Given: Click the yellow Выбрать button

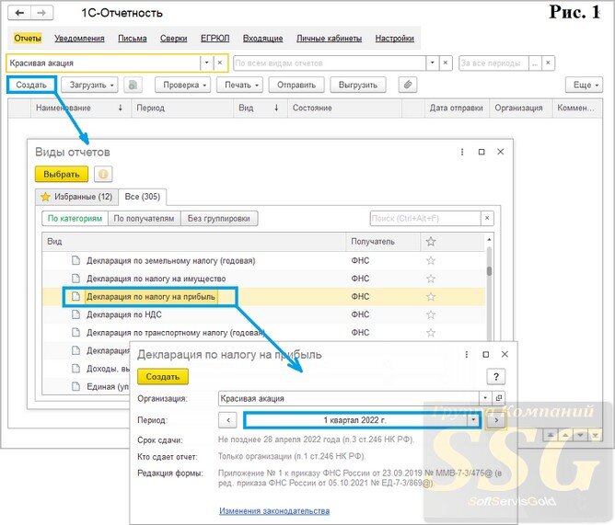Looking at the screenshot, I should pos(62,174).
